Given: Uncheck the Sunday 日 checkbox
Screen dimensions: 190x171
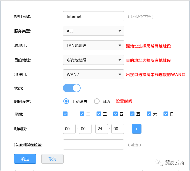Looking at the screenshot, I should [x=166, y=114].
